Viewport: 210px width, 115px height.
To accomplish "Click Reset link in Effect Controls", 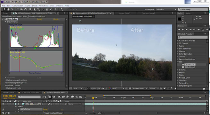I will pyautogui.click(x=39, y=19).
